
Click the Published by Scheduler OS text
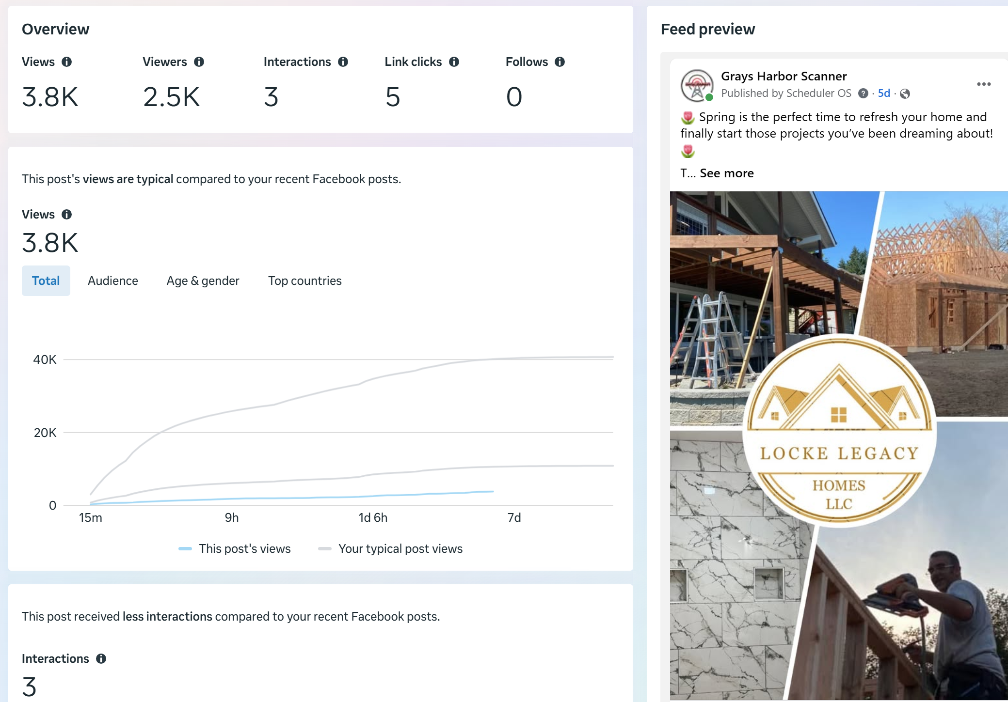point(786,94)
